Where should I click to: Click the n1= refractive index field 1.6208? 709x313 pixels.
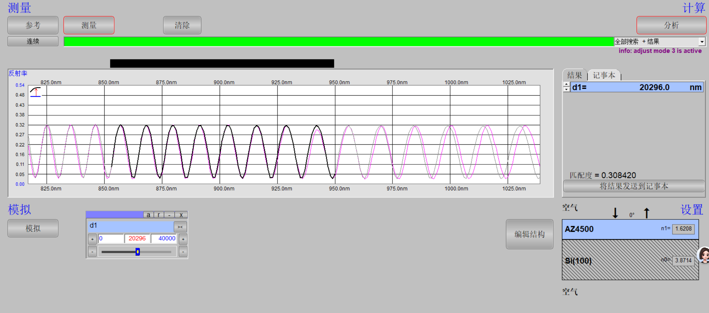(x=683, y=229)
